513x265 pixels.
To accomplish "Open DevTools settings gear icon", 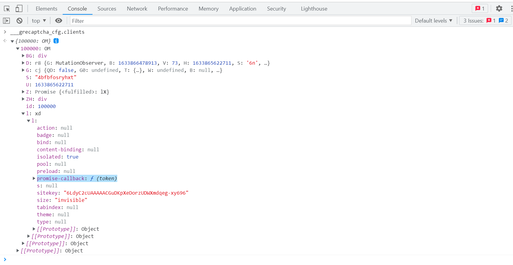I will pyautogui.click(x=499, y=9).
